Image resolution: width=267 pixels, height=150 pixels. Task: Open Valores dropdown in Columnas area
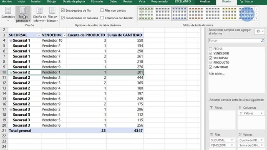(x=262, y=113)
